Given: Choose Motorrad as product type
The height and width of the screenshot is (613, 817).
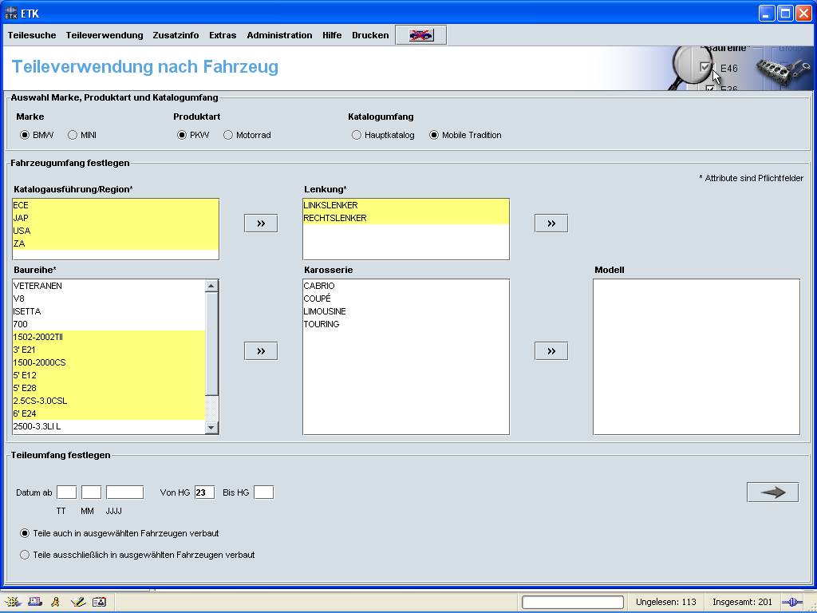Looking at the screenshot, I should point(227,135).
